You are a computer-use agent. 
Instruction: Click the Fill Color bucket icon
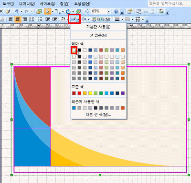tap(84, 19)
